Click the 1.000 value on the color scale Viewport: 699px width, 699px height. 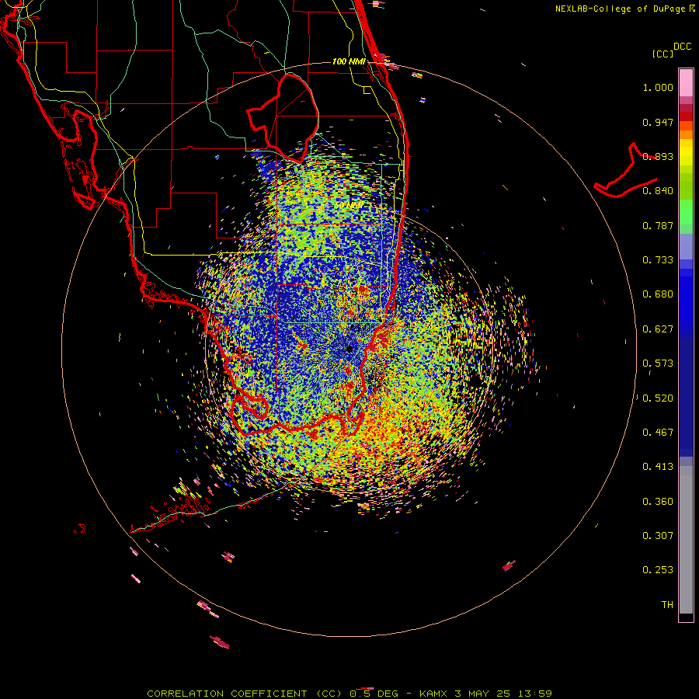[x=658, y=87]
